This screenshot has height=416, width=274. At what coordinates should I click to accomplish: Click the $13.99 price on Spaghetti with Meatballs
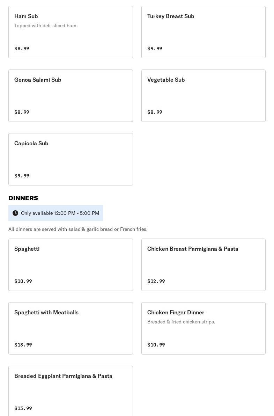[x=23, y=345]
